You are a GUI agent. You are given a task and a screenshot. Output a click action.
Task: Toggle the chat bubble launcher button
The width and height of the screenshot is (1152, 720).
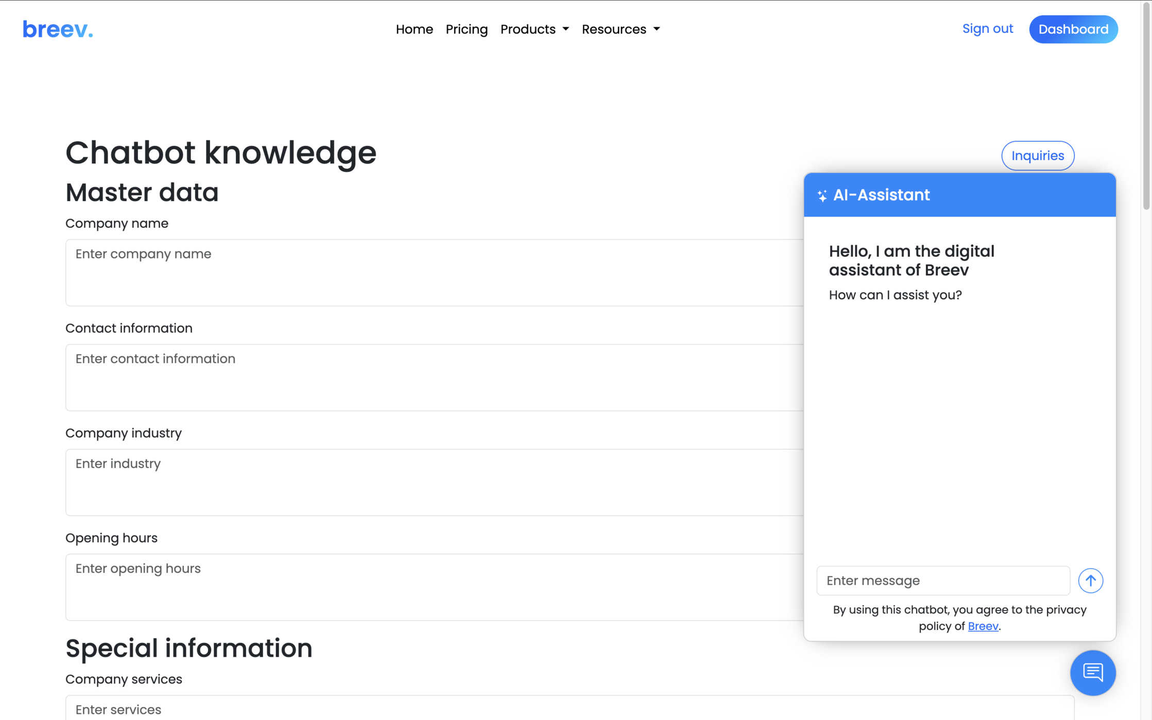point(1093,673)
